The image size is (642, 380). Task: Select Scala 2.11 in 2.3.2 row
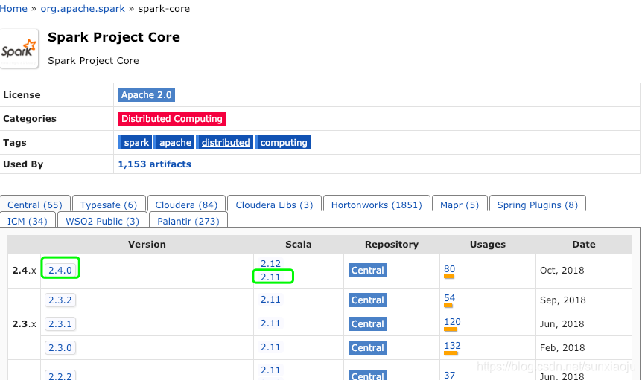tap(270, 300)
